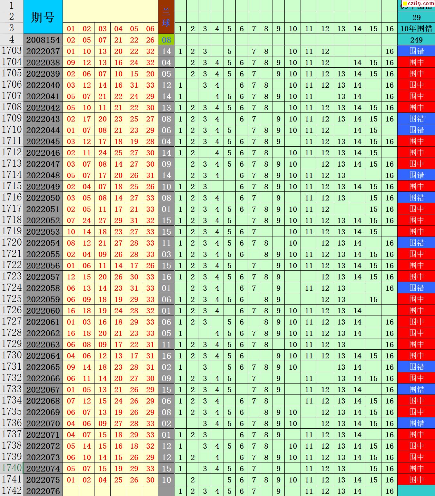Select the 围中 result for period 2022075
435x496 pixels.
tap(416, 480)
